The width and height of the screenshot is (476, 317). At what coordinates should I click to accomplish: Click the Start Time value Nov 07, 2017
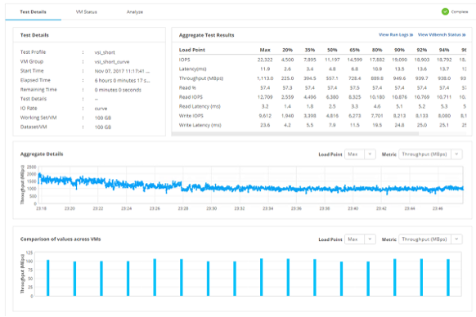122,71
